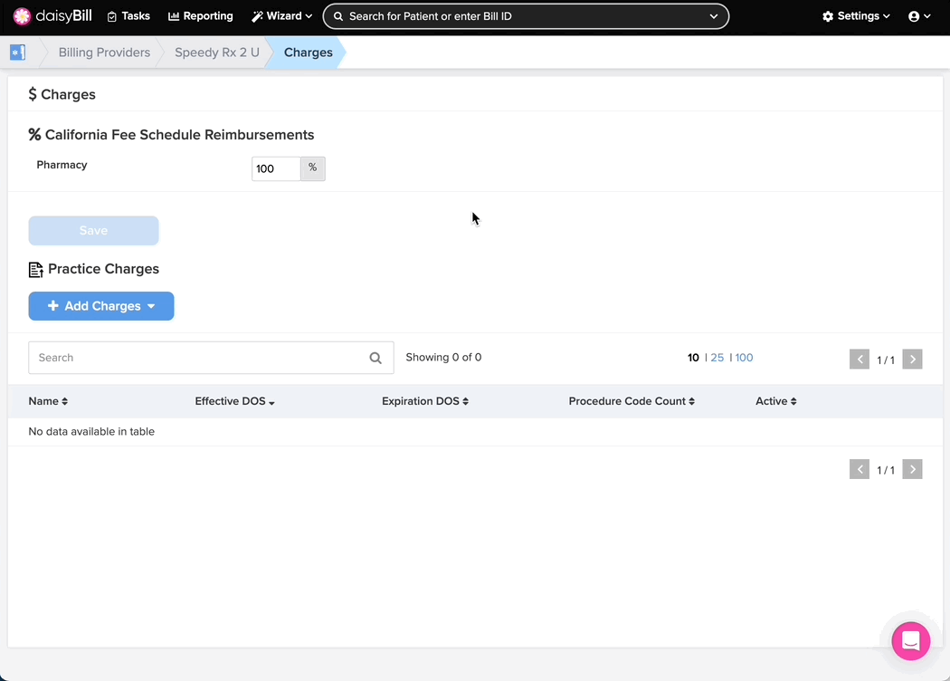The height and width of the screenshot is (681, 950).
Task: Sort table by Active column
Action: (x=775, y=401)
